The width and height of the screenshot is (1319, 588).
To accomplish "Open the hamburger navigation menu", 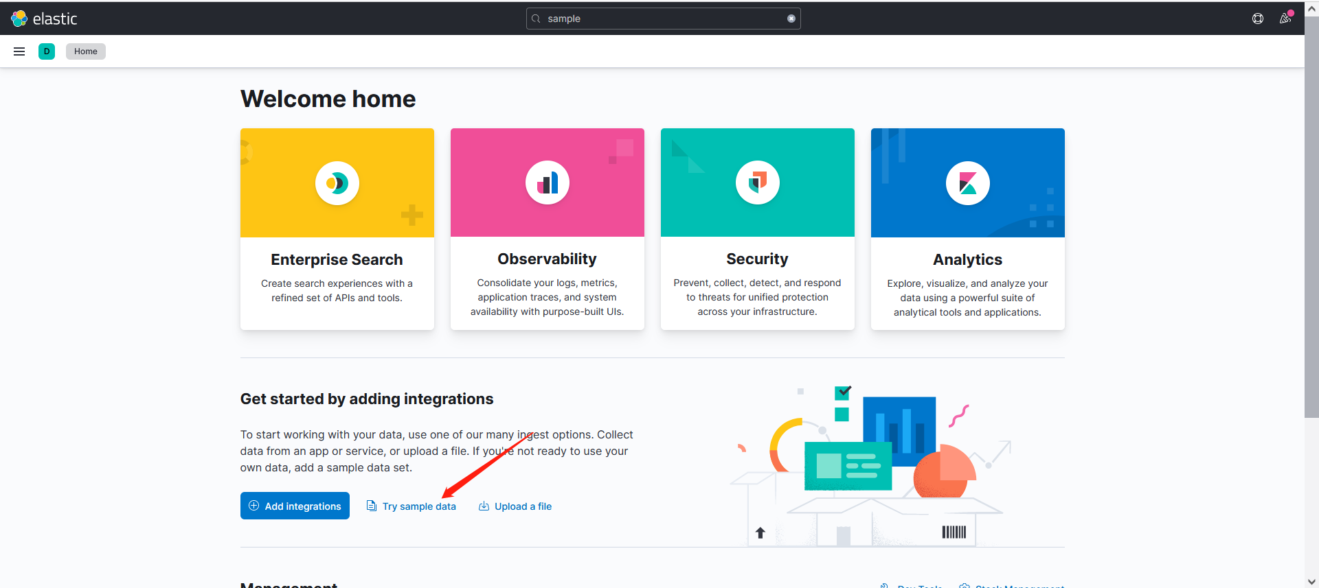I will pyautogui.click(x=19, y=51).
